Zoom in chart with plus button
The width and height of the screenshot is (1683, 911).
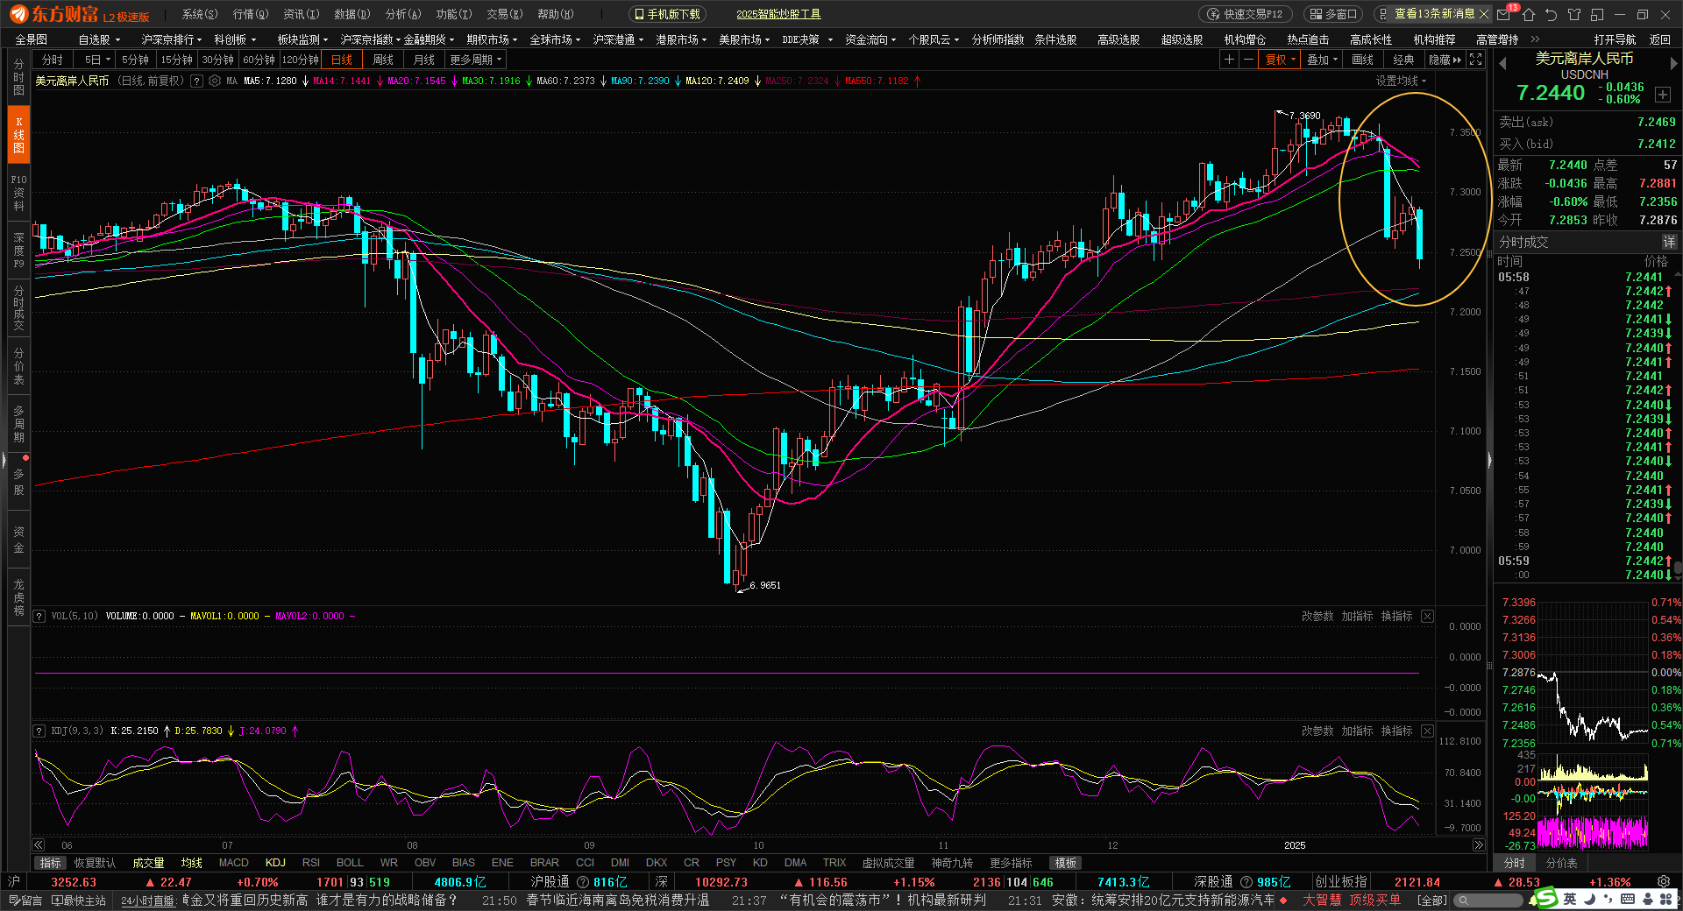pyautogui.click(x=1229, y=60)
